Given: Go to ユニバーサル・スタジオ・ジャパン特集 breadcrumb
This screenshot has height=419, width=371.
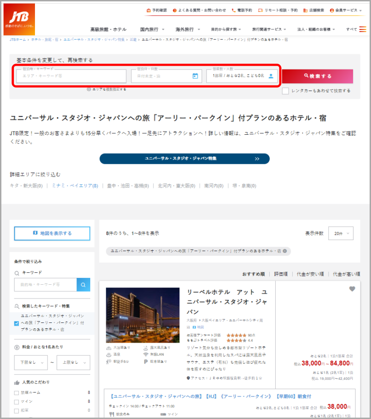Looking at the screenshot, I should 94,40.
